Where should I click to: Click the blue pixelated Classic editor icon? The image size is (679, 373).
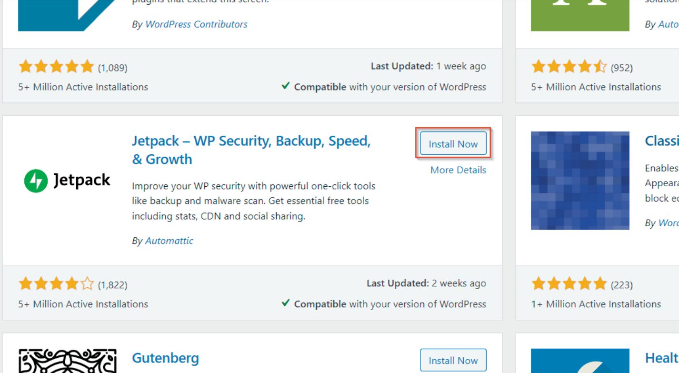(580, 181)
